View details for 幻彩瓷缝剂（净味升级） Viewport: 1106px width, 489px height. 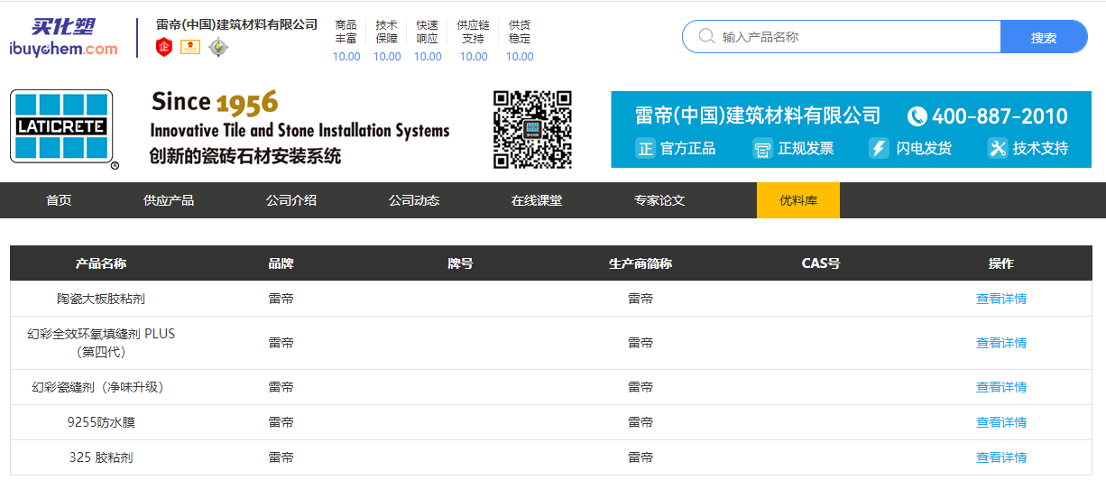(x=1001, y=387)
